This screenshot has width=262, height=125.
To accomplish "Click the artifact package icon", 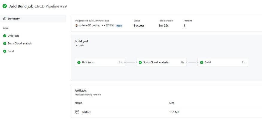I will [77, 112].
